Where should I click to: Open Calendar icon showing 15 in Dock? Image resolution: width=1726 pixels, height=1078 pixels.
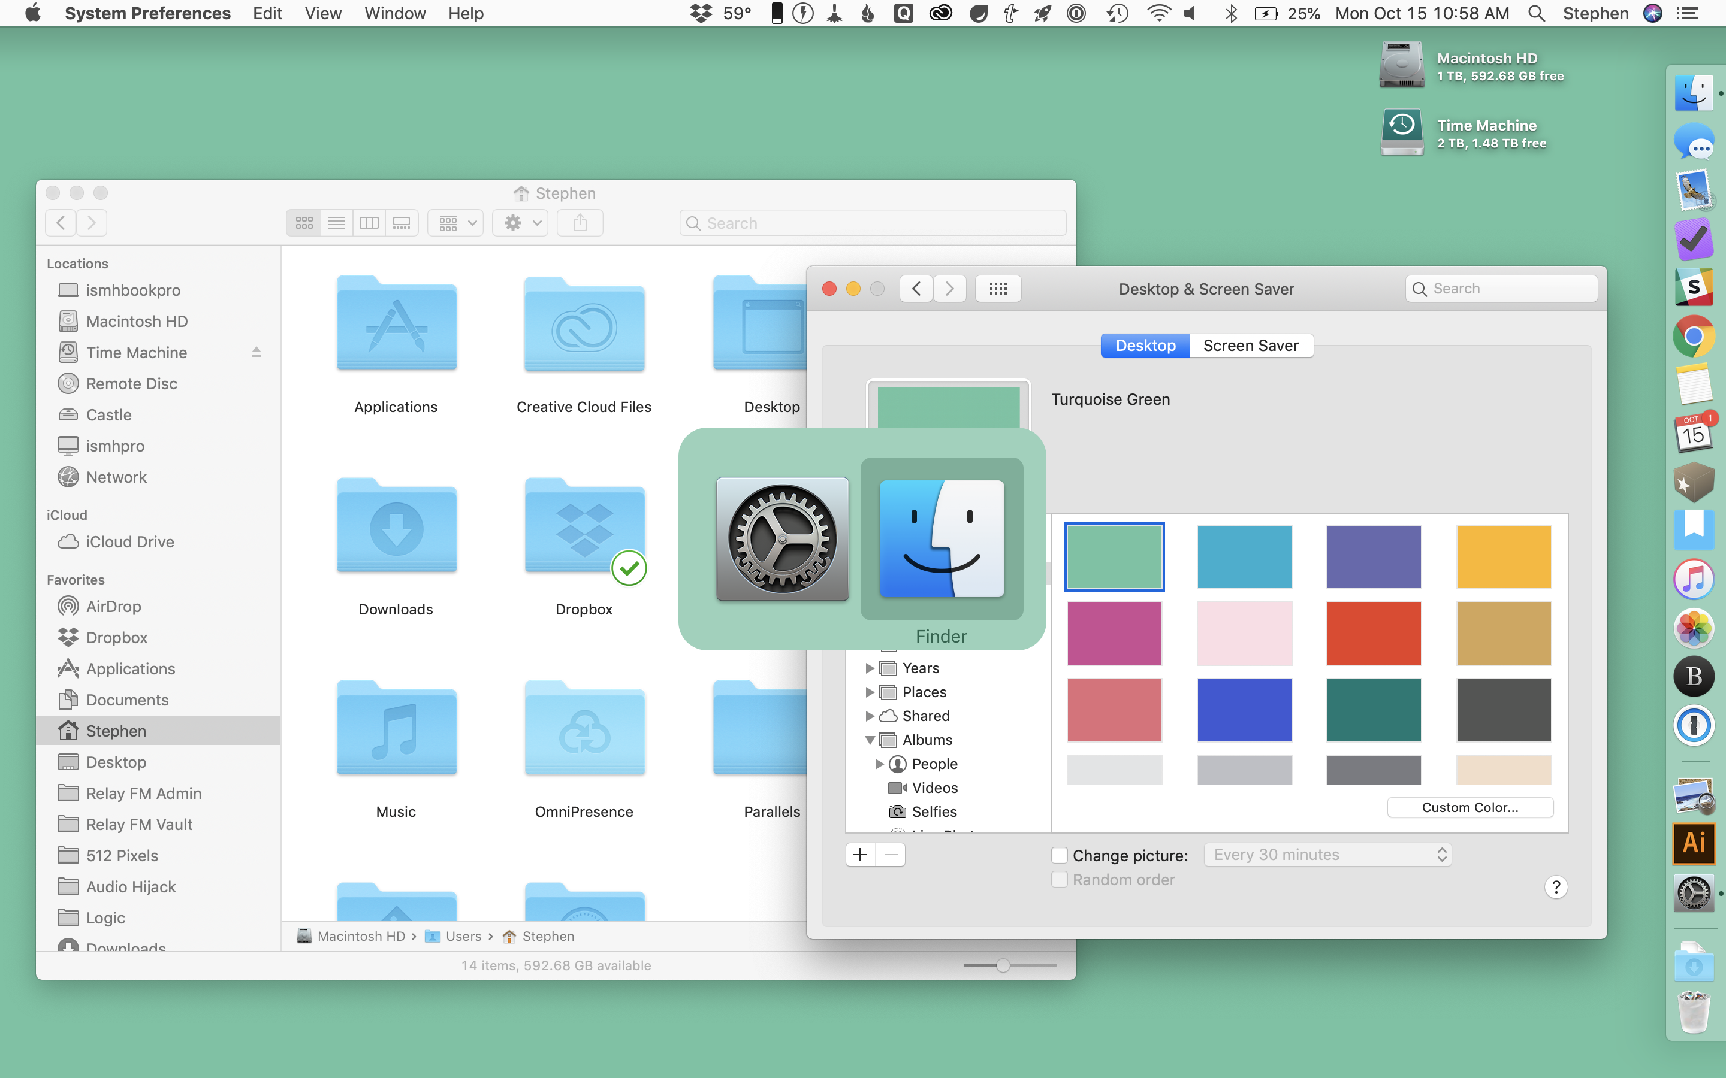click(x=1694, y=433)
